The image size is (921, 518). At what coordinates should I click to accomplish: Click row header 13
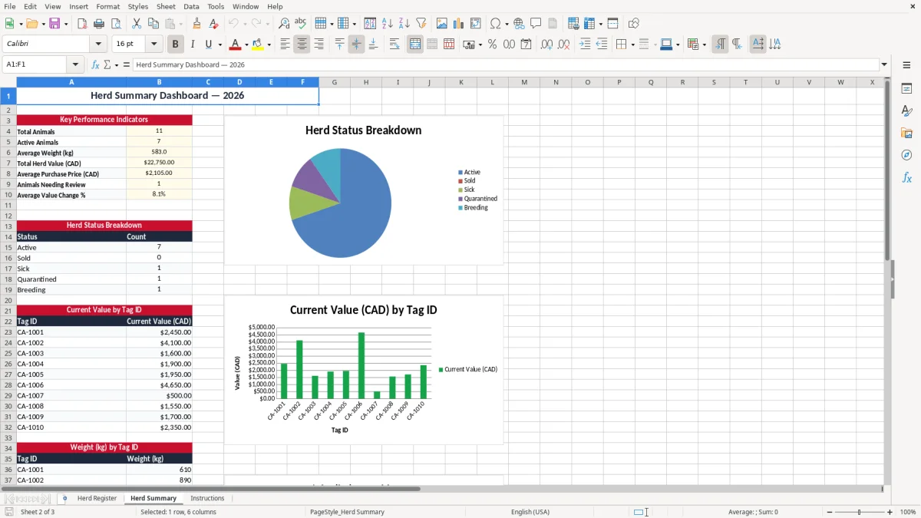click(8, 226)
